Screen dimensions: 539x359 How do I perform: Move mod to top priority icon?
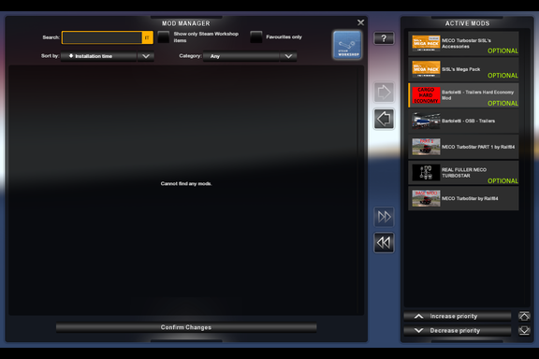[x=524, y=316]
